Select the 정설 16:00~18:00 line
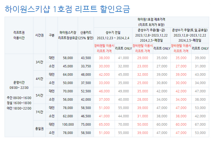This screenshot has width=214, height=142. coord(19,103)
